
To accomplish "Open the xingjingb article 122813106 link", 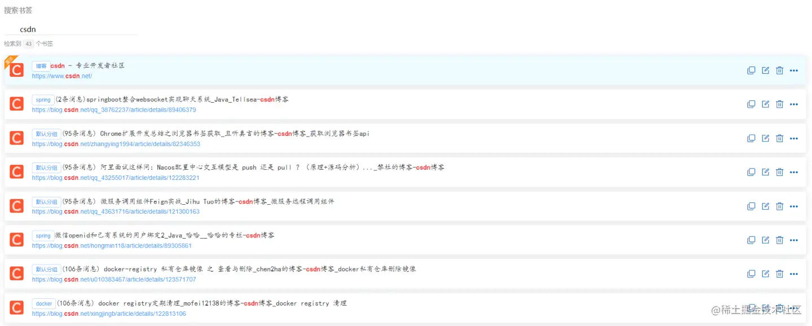I will pyautogui.click(x=109, y=314).
